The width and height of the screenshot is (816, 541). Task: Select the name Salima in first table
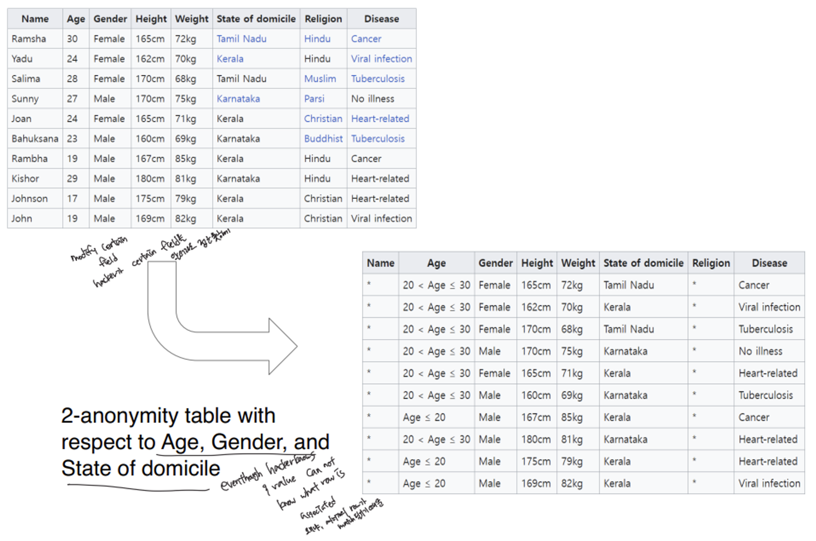point(26,79)
